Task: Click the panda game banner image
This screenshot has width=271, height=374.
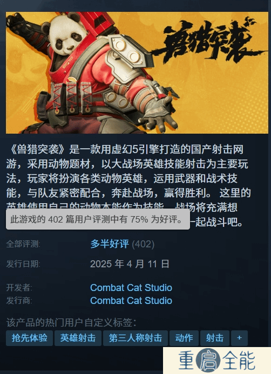Action: [137, 73]
